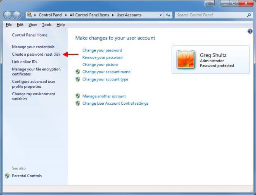Open Configure advanced user profile properties
Screen dimensions: 256x195
tap(33, 84)
